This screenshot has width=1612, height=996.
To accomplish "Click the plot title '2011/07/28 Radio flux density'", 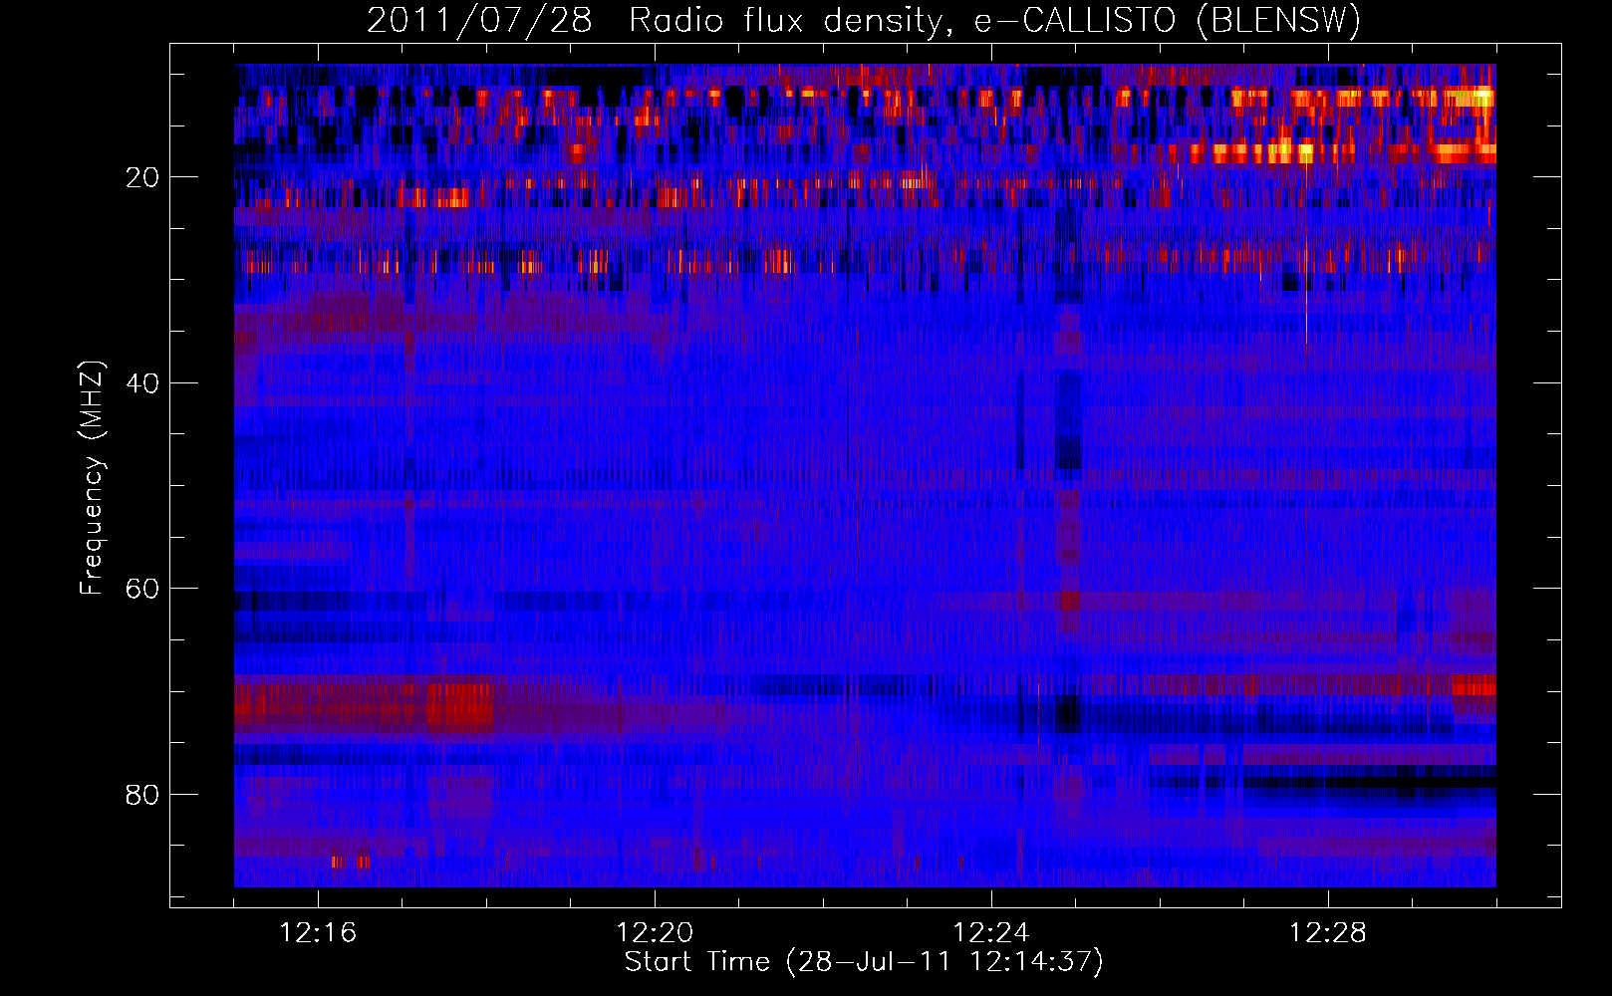I will point(864,20).
